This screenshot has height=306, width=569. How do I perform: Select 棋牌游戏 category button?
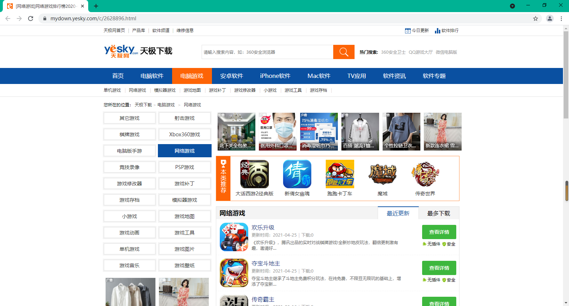(x=129, y=134)
